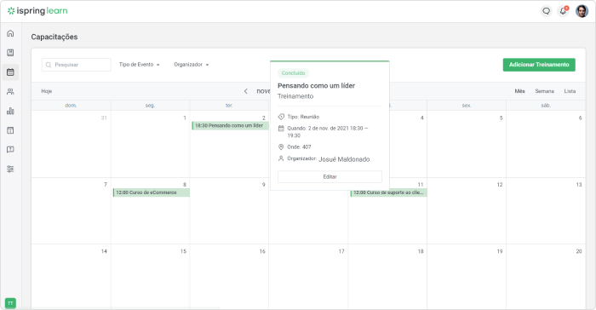Select day 1 in calendar
This screenshot has width=596, height=310.
[x=150, y=144]
